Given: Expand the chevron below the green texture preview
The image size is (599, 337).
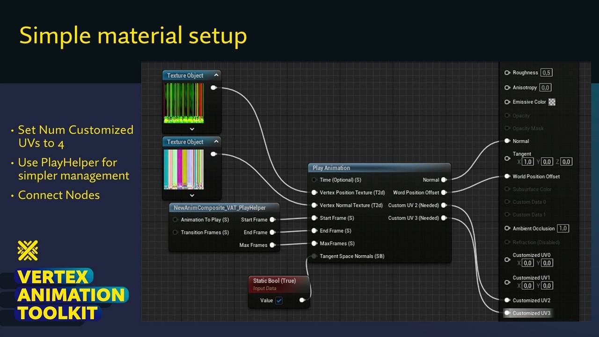Looking at the screenshot, I should coord(192,129).
